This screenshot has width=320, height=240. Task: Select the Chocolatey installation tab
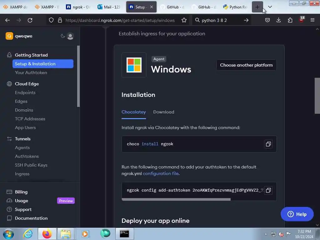tap(134, 112)
